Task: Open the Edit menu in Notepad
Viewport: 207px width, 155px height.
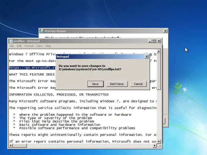Action: 19,46
